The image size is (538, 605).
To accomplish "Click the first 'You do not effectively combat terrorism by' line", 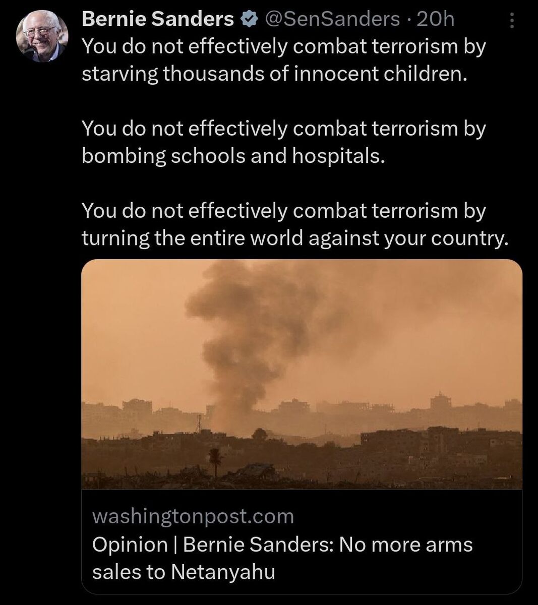I will point(283,46).
